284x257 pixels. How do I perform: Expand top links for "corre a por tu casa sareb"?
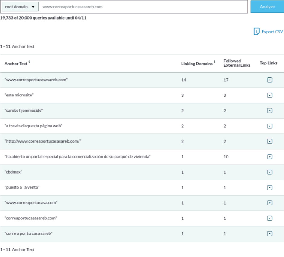click(270, 233)
